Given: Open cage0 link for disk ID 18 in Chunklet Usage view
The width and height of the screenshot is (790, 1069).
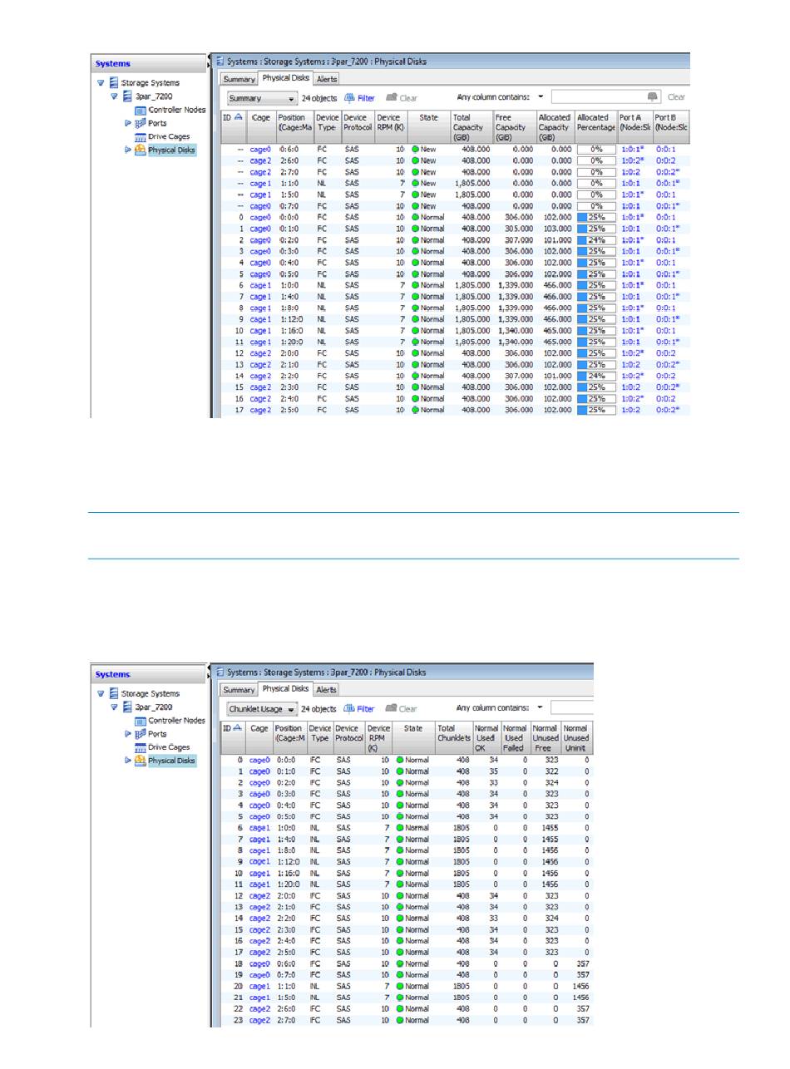Looking at the screenshot, I should tap(260, 963).
